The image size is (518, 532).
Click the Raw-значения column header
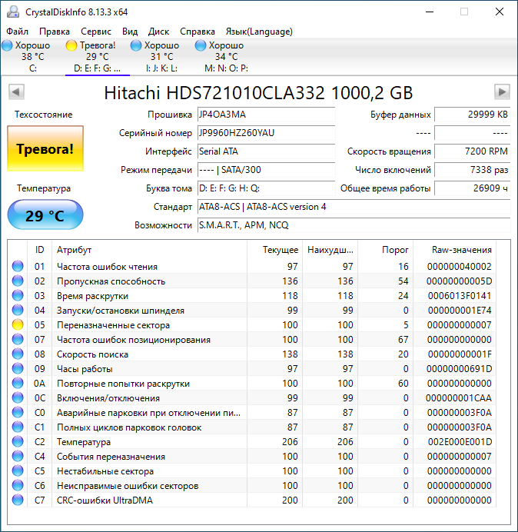pyautogui.click(x=463, y=250)
